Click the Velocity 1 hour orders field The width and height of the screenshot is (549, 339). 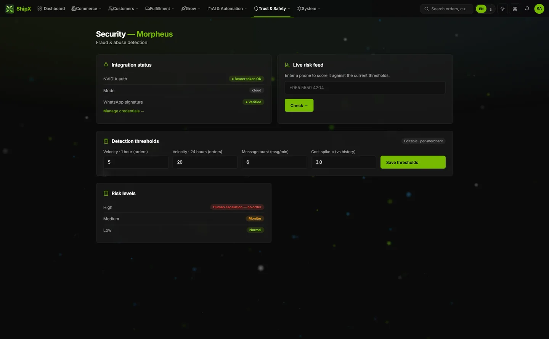[136, 162]
